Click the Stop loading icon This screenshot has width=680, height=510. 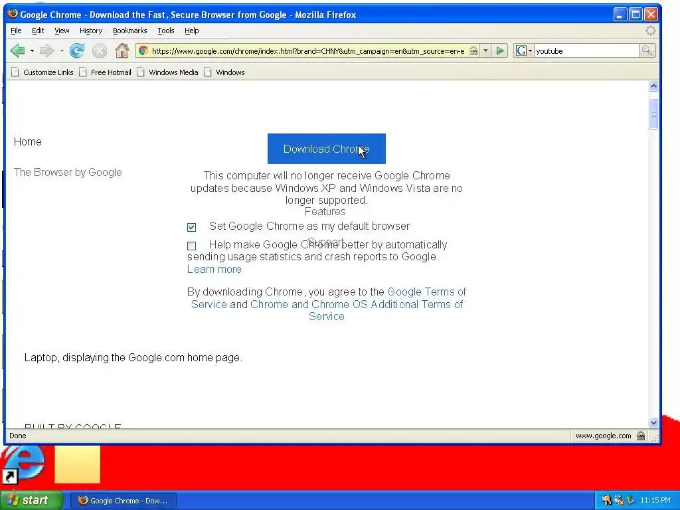click(x=100, y=50)
